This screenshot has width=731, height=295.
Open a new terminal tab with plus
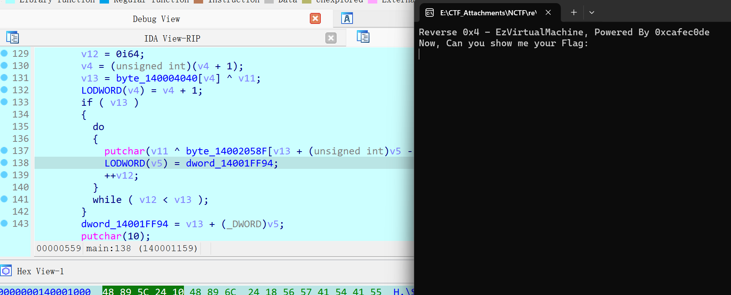point(573,13)
